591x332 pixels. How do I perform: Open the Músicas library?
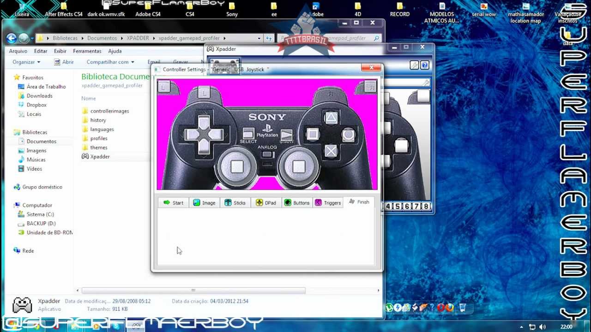pyautogui.click(x=36, y=160)
